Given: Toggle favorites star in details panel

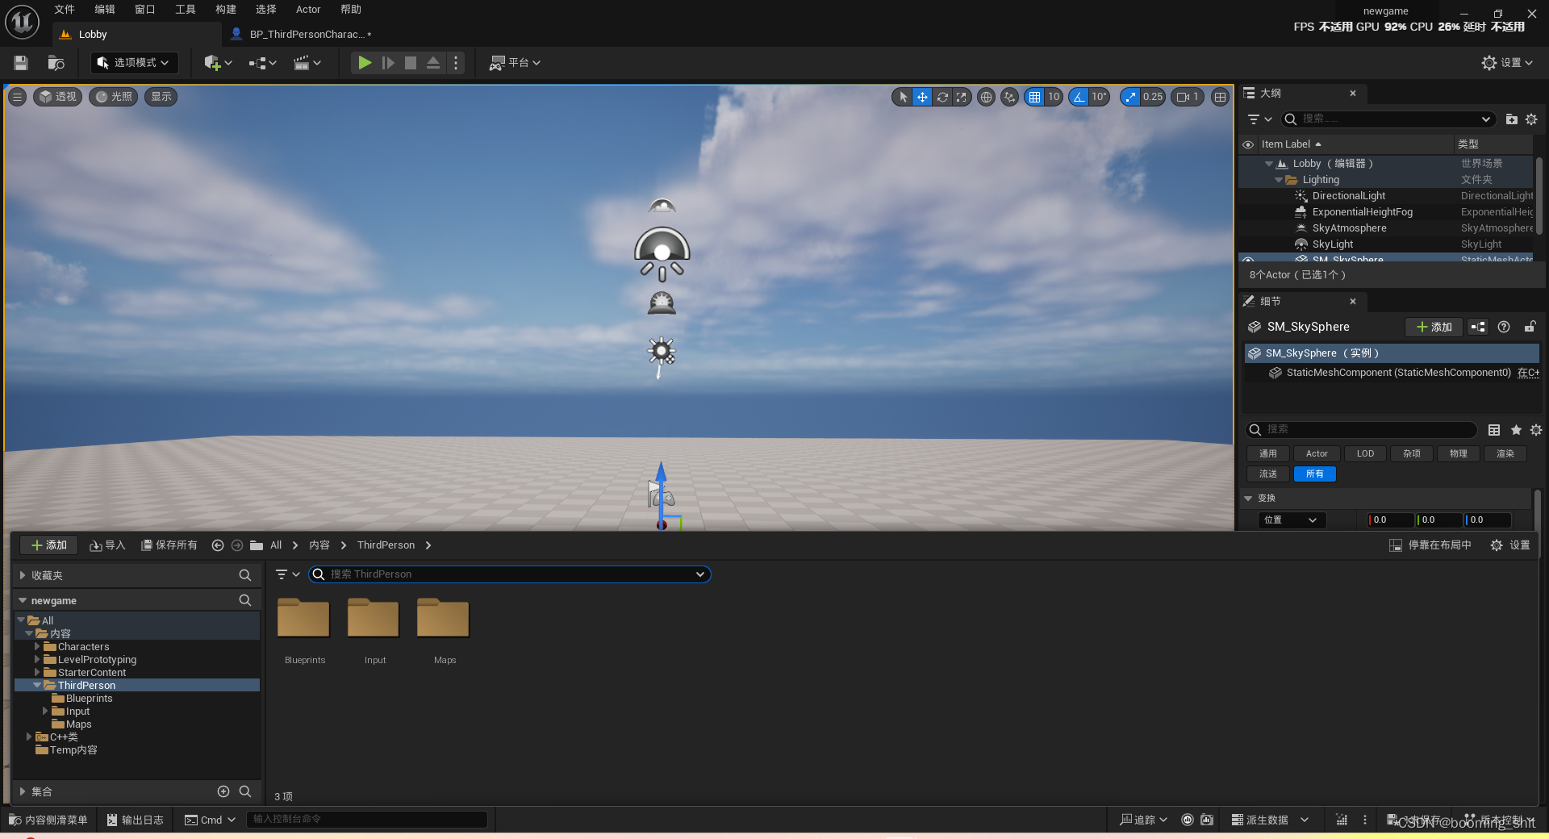Looking at the screenshot, I should pyautogui.click(x=1516, y=430).
